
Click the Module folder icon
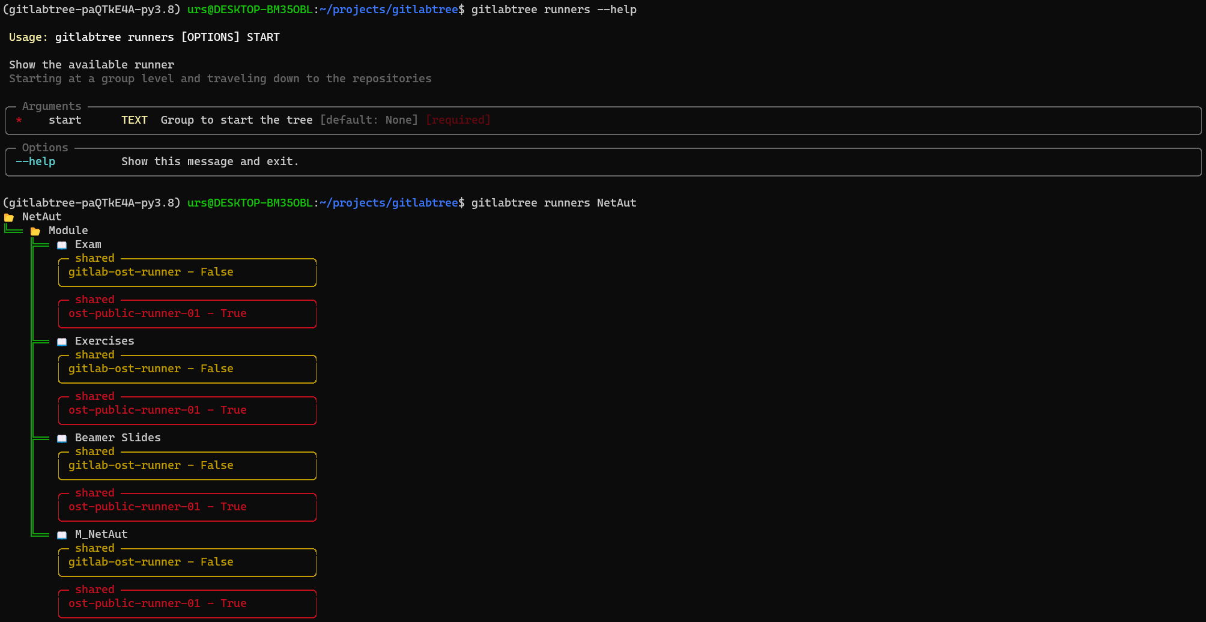click(x=35, y=230)
